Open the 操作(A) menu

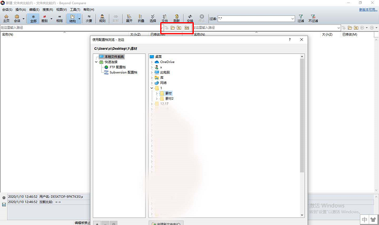(21, 10)
